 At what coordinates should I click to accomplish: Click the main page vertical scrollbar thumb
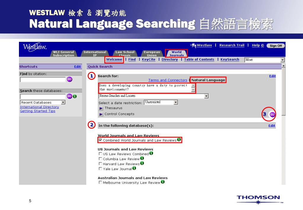(x=283, y=92)
